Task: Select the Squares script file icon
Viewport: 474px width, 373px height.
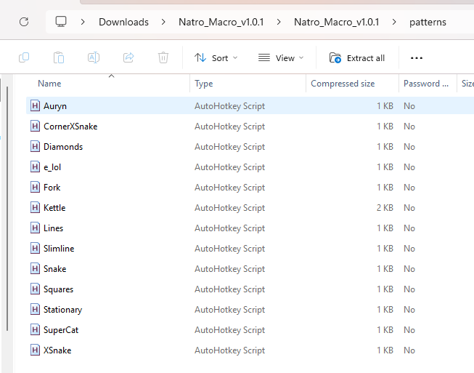Action: click(x=35, y=289)
